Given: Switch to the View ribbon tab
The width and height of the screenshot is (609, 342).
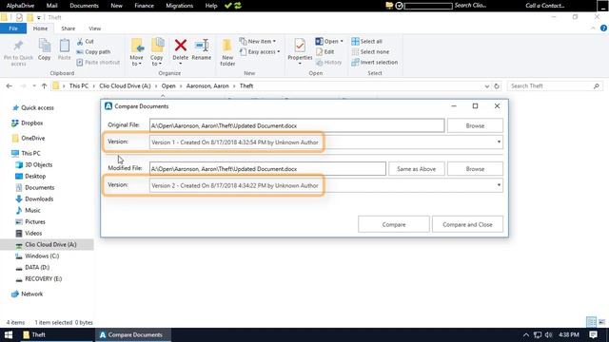Looking at the screenshot, I should [x=94, y=28].
